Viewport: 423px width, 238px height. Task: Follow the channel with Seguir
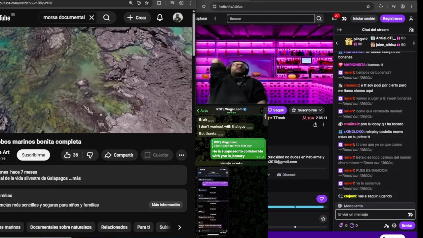coord(277,110)
